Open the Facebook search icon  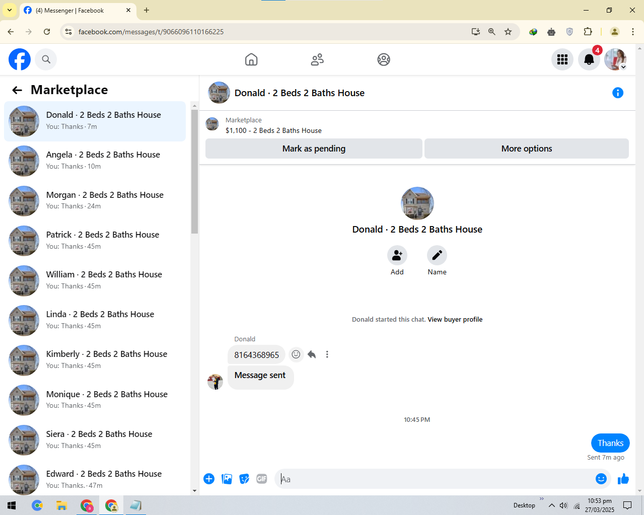pyautogui.click(x=46, y=59)
